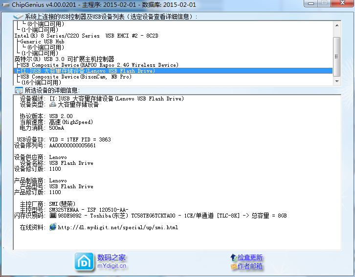Click the USB 2.00 protocol version value
Image resolution: width=355 pixels, height=277 pixels.
pyautogui.click(x=61, y=116)
